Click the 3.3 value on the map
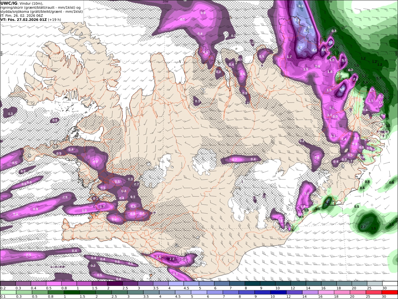Viewport: 398px width, 299px height. (344, 60)
